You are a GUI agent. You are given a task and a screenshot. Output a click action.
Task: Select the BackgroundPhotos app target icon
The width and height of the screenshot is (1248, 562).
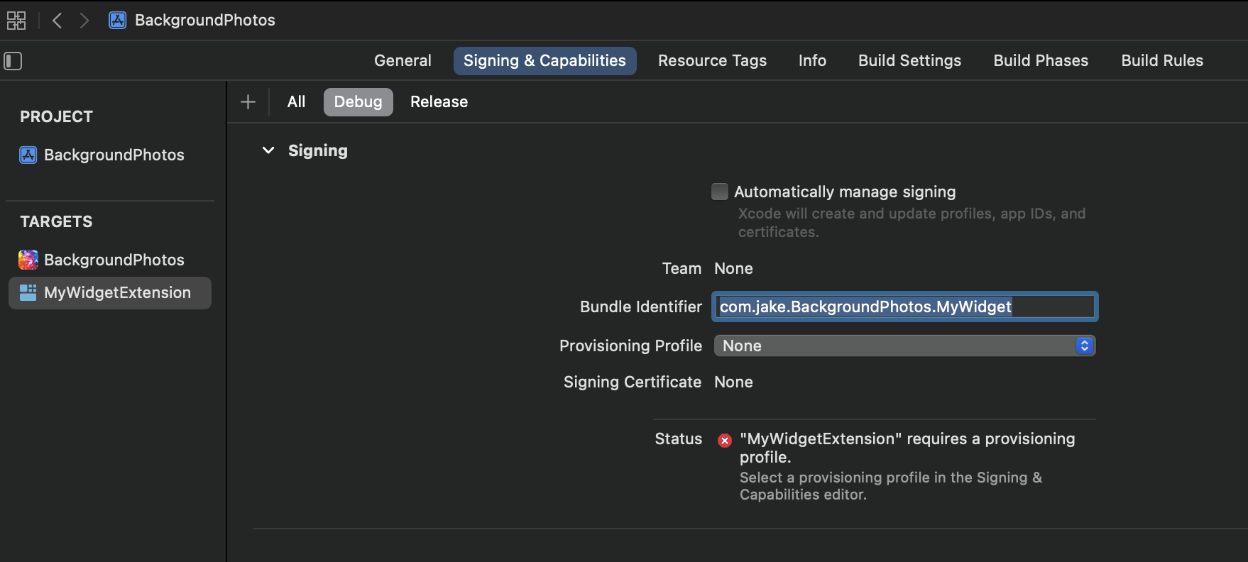pos(28,260)
